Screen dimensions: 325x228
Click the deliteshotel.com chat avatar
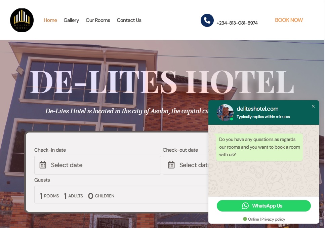click(x=225, y=113)
